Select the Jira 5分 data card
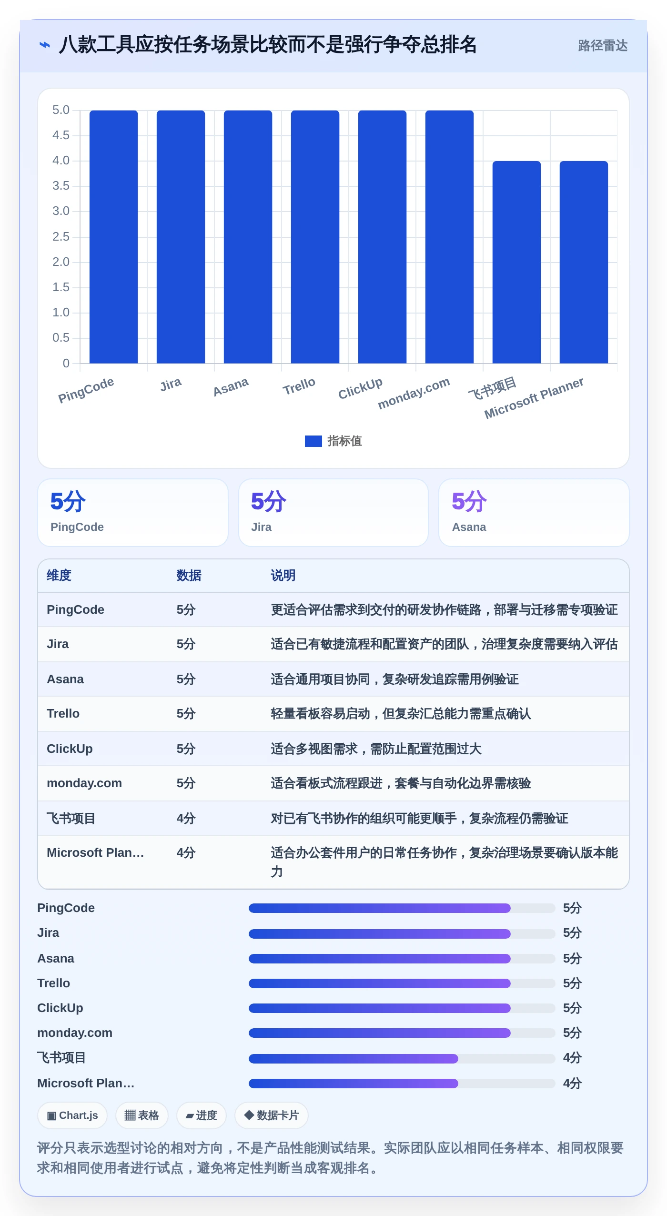 pyautogui.click(x=333, y=513)
